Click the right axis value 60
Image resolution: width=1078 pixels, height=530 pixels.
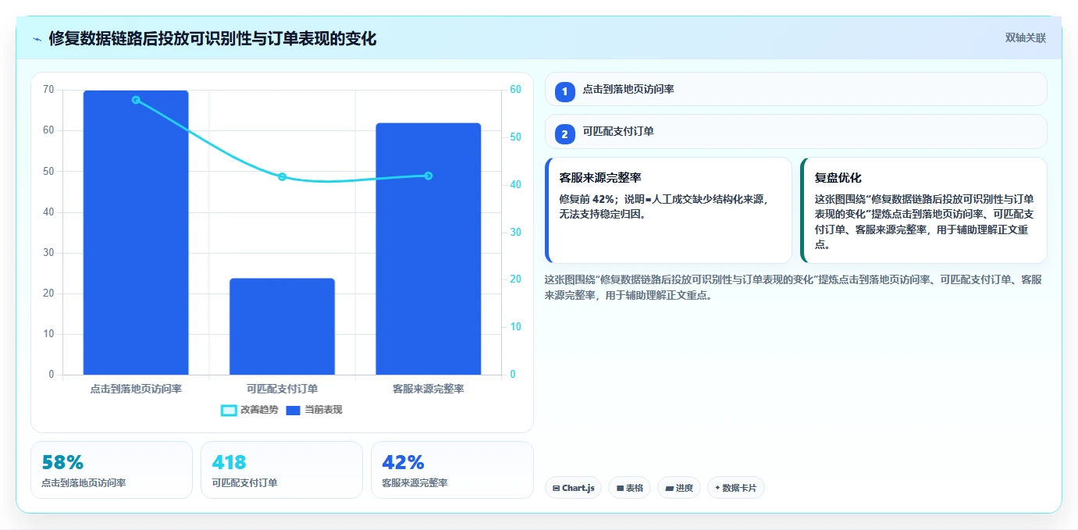[515, 90]
